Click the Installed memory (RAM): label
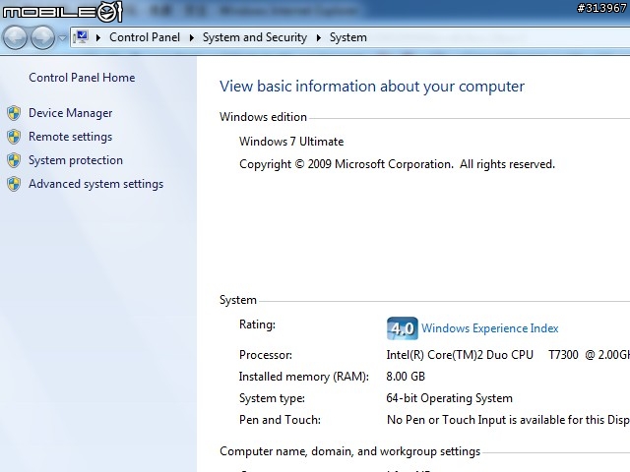The width and height of the screenshot is (630, 472). pyautogui.click(x=304, y=377)
